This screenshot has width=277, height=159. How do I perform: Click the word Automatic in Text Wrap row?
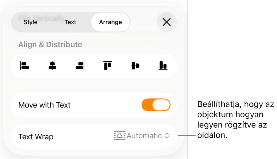144,136
